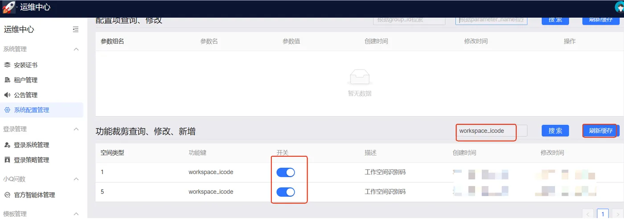Open user avatar in top right

click(620, 7)
